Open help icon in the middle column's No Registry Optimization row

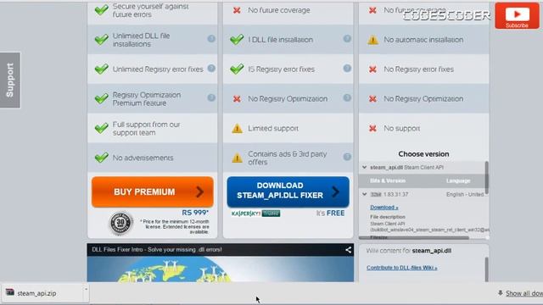pyautogui.click(x=347, y=98)
